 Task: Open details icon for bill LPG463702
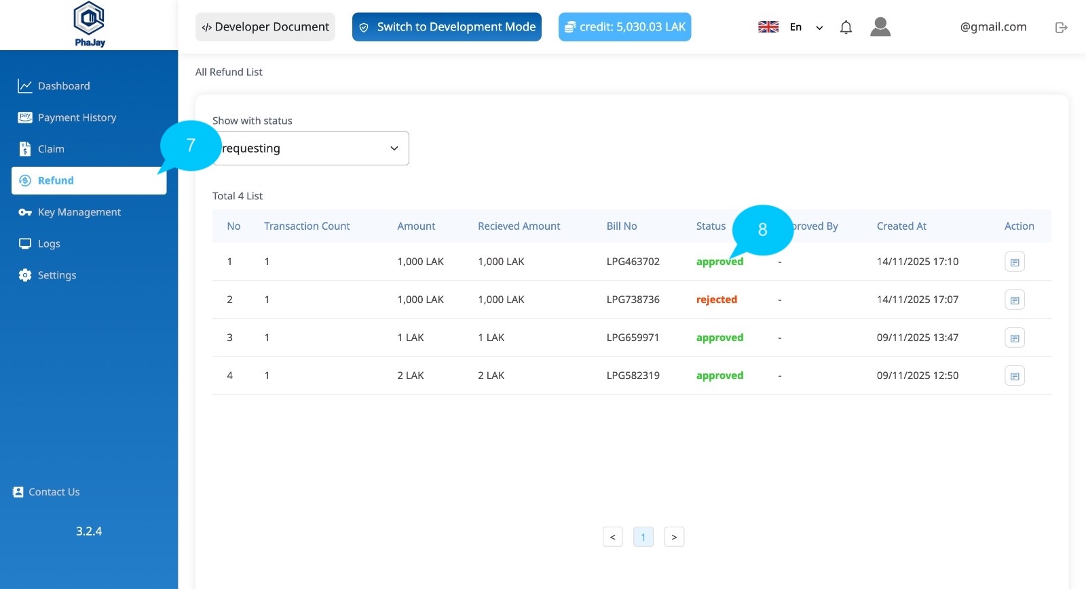pyautogui.click(x=1014, y=262)
